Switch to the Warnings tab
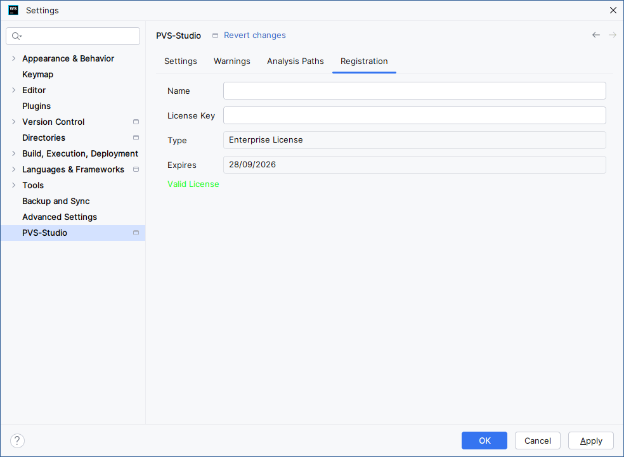 tap(231, 61)
